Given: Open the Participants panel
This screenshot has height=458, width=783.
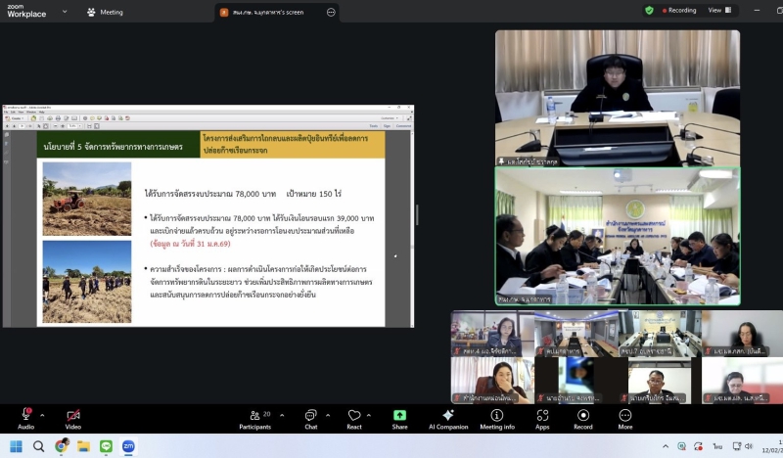Looking at the screenshot, I should coord(254,416).
